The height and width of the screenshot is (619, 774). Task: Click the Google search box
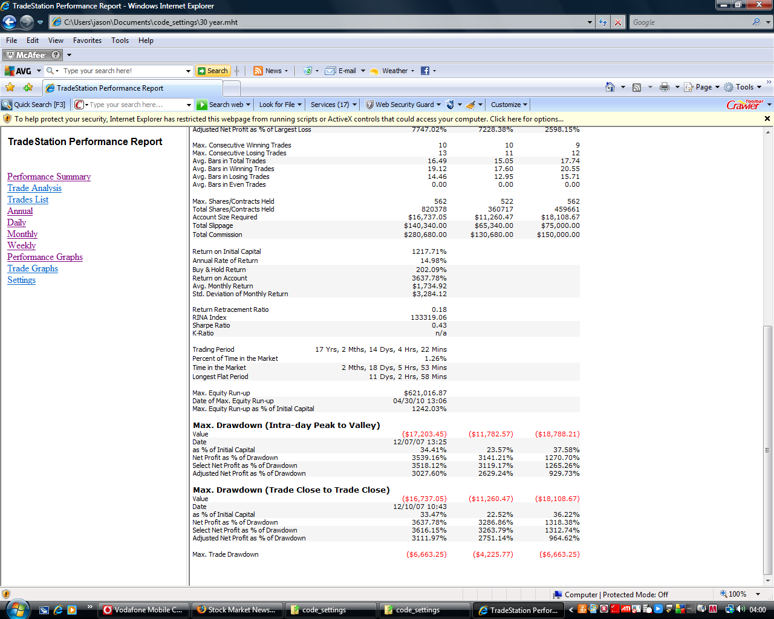[690, 22]
